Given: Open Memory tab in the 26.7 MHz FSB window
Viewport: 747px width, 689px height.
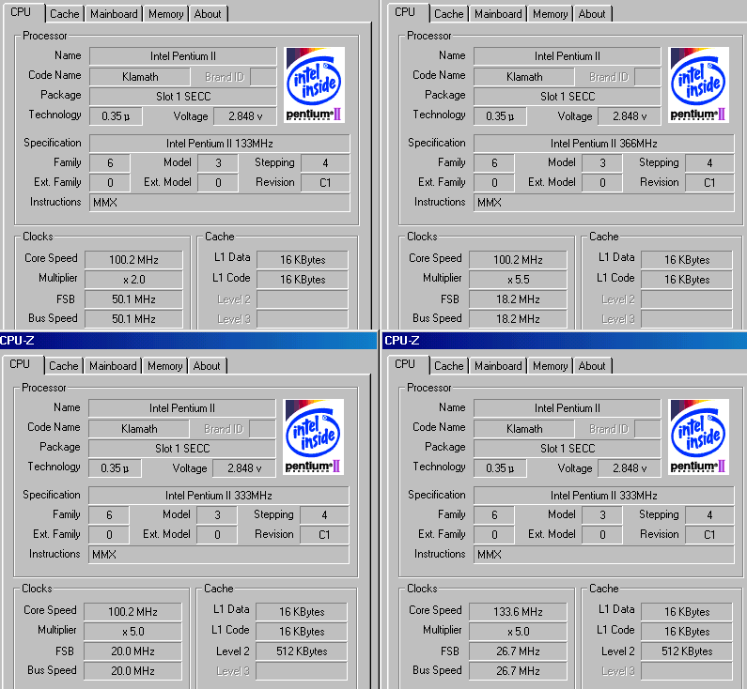Looking at the screenshot, I should point(551,366).
